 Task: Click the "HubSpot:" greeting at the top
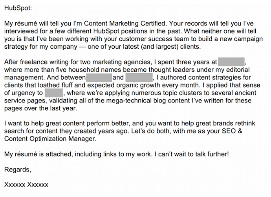click(x=18, y=8)
